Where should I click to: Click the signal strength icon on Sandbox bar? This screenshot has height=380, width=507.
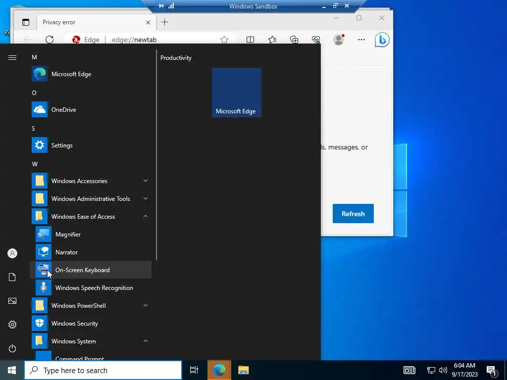click(171, 6)
